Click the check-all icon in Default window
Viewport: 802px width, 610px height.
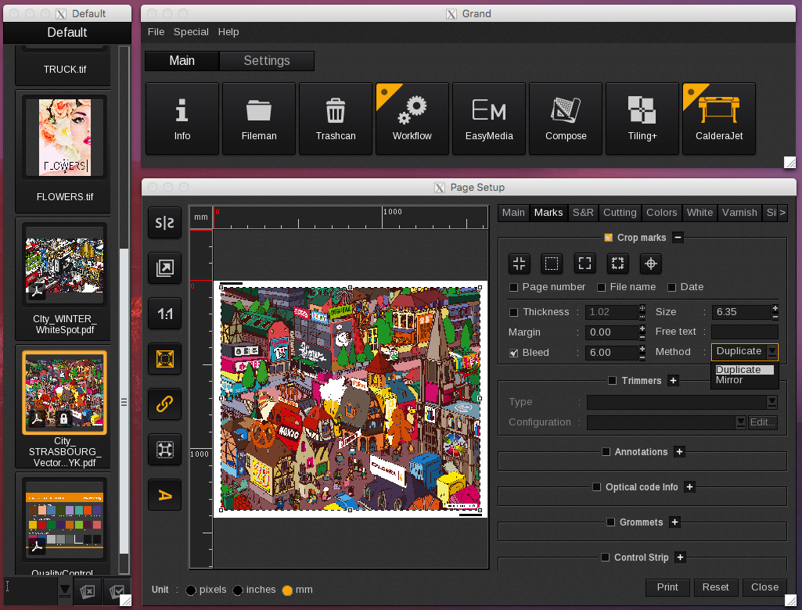click(x=117, y=591)
